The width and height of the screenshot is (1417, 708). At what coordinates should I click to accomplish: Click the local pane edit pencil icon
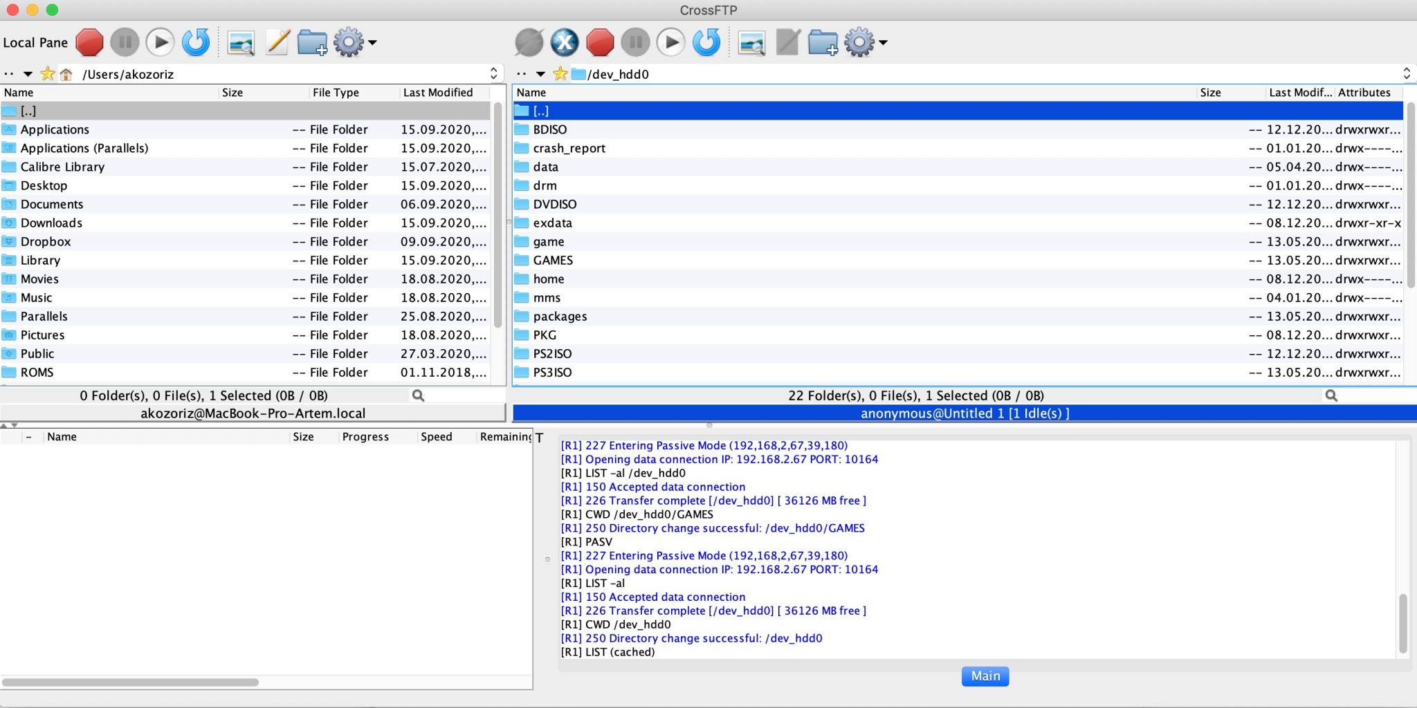(277, 43)
